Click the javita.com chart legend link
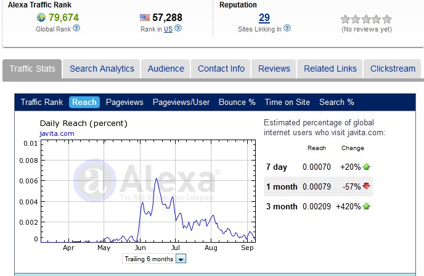This screenshot has width=424, height=276. pyautogui.click(x=57, y=133)
